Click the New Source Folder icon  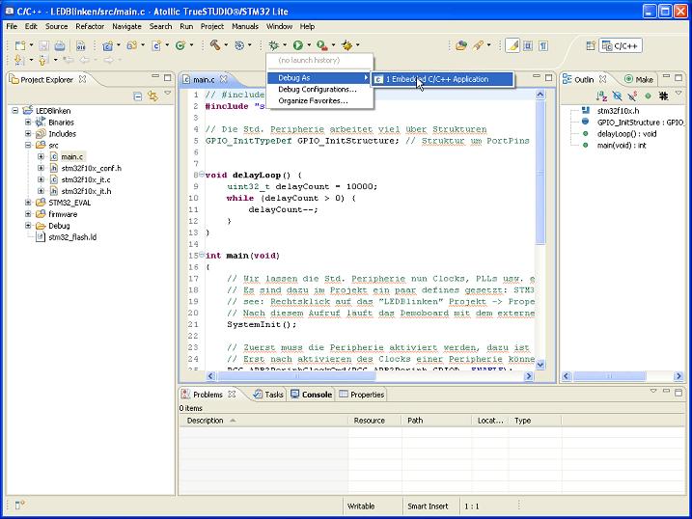coord(131,45)
